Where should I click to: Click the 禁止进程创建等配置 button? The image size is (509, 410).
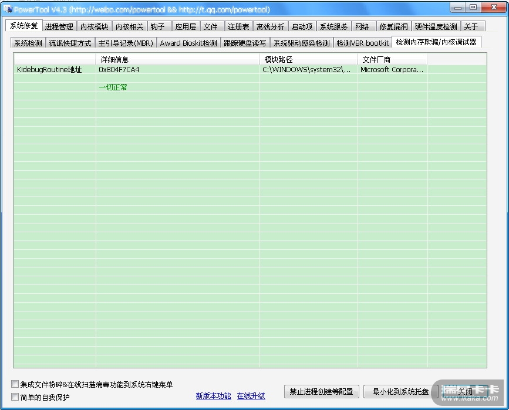click(x=321, y=391)
